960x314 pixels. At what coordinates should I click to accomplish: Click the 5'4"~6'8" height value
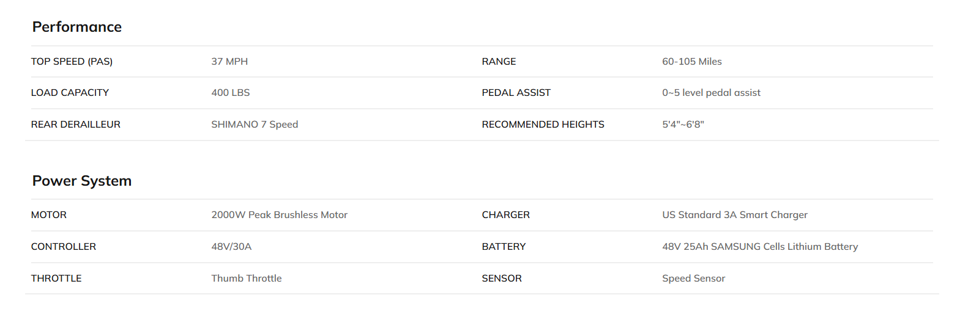click(x=683, y=125)
